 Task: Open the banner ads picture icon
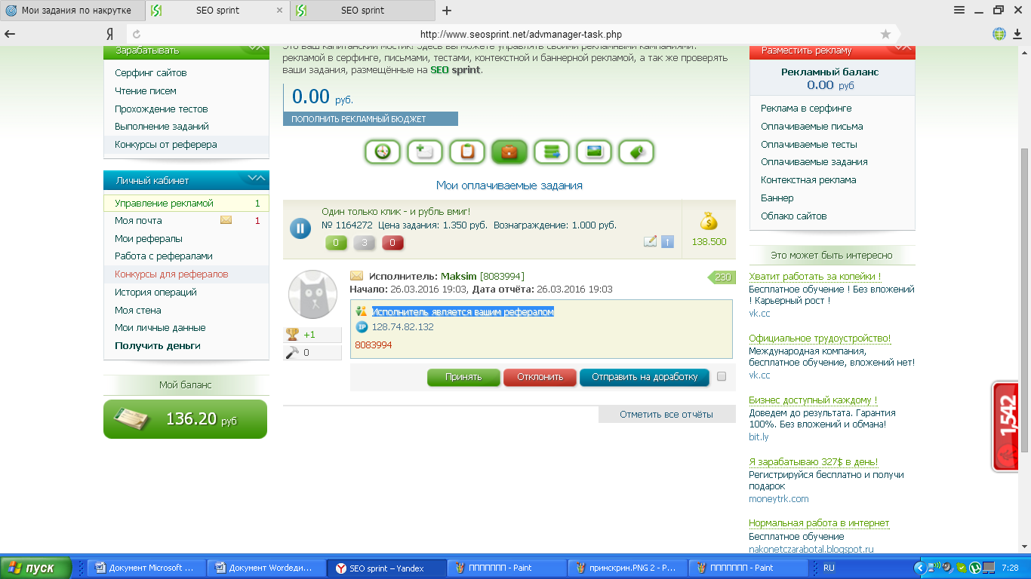[594, 152]
